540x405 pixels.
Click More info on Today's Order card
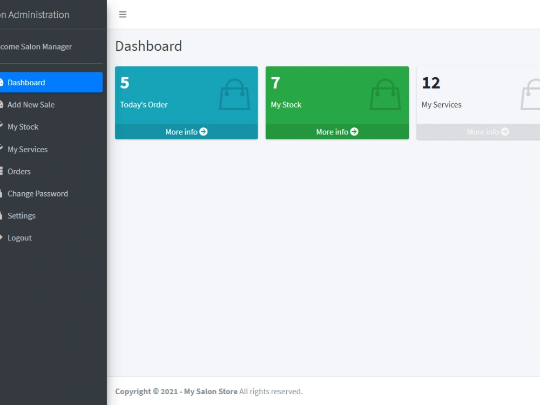[x=186, y=132]
